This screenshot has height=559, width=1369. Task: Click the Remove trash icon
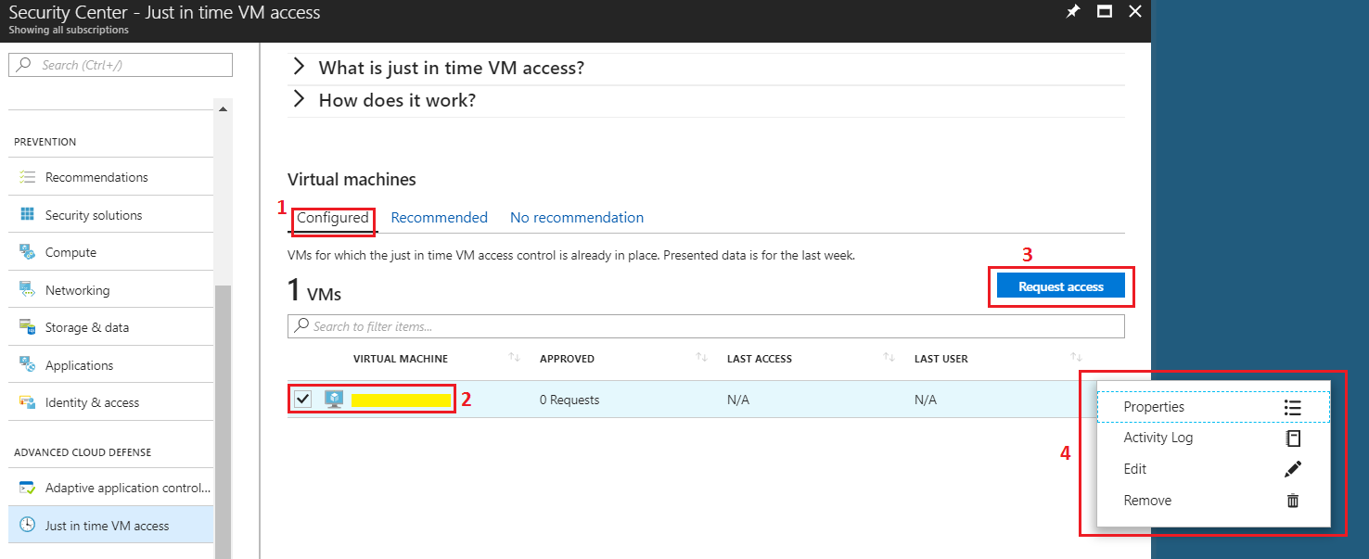(x=1292, y=501)
